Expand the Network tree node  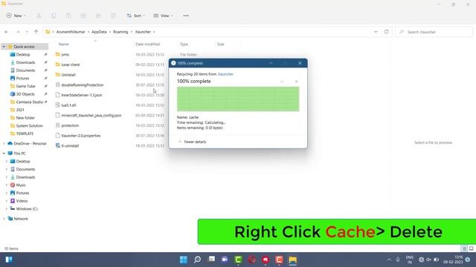tap(4, 219)
